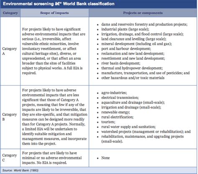
Task: Click 'other hazardous and/or toxic materials'
Action: [133, 78]
